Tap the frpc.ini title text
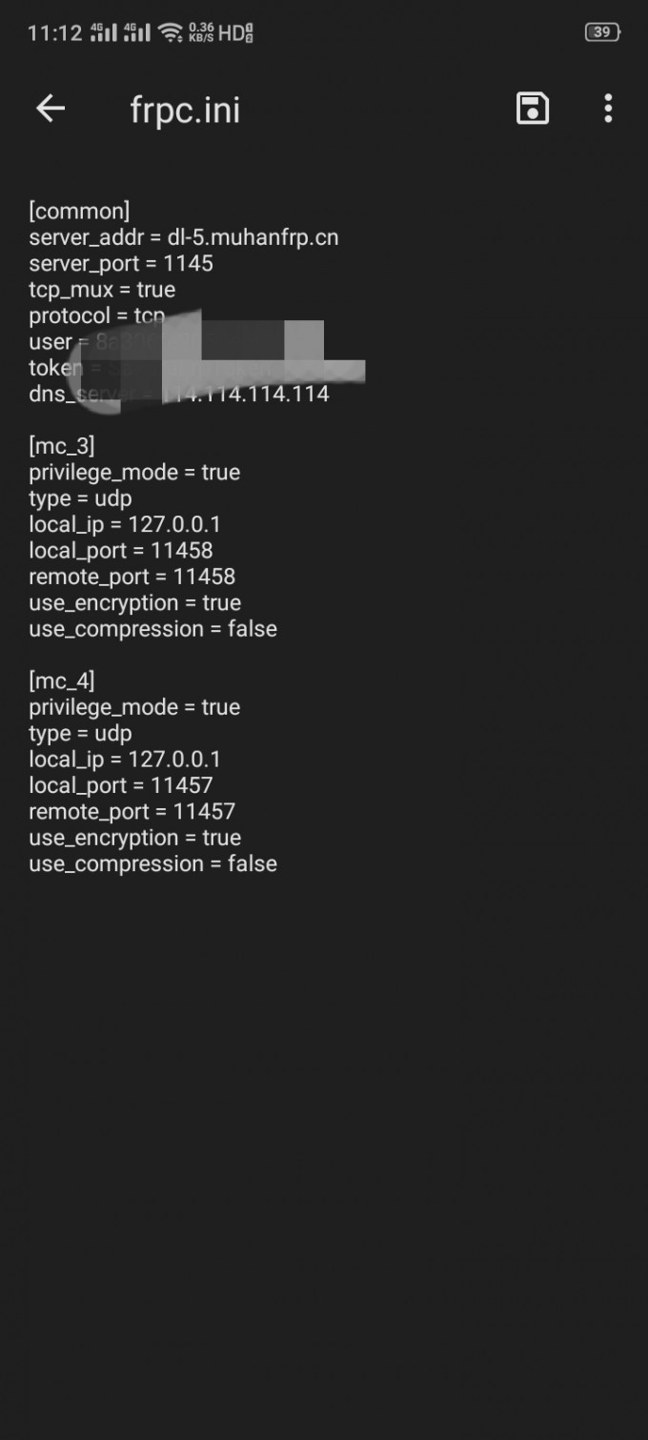Screen dimensions: 648x1440 185,111
